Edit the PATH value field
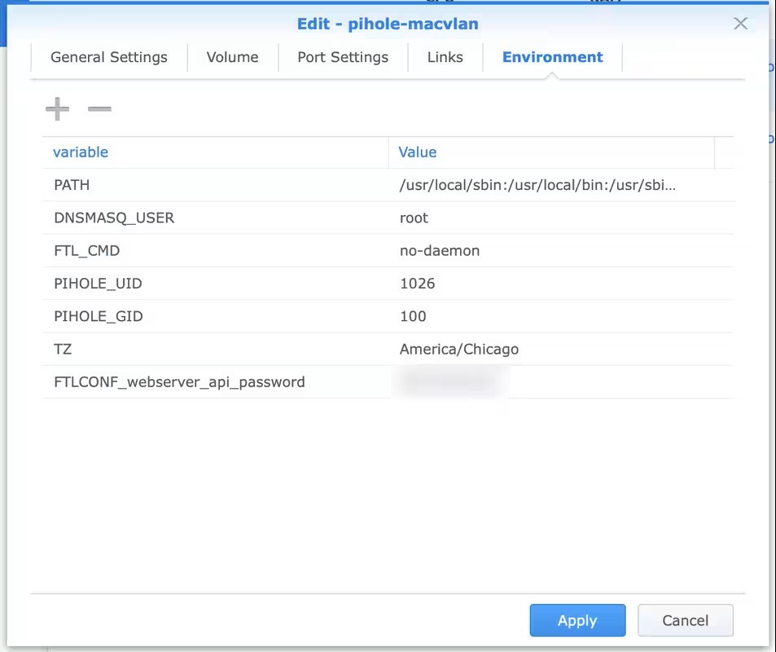The width and height of the screenshot is (776, 652). tap(537, 185)
